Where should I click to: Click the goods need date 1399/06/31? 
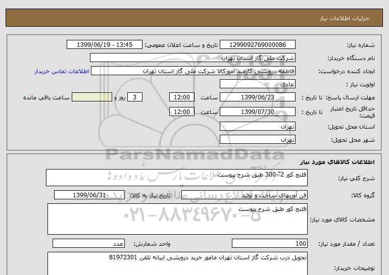tap(89, 195)
